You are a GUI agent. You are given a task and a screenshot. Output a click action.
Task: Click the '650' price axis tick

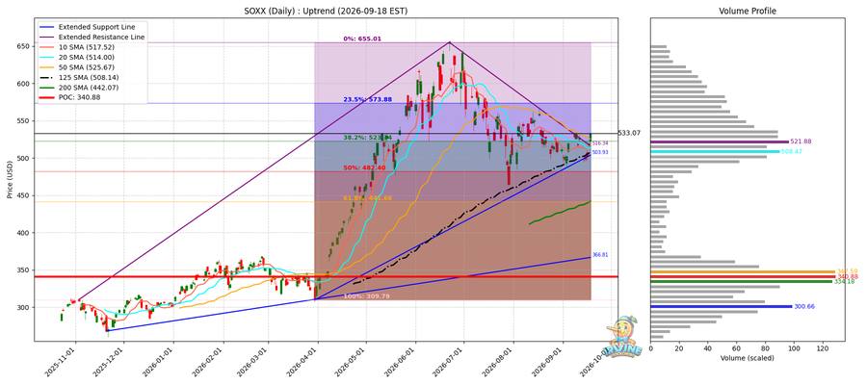click(x=24, y=46)
